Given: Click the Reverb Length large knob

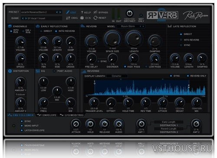Looking at the screenshot, I should tap(134, 39).
